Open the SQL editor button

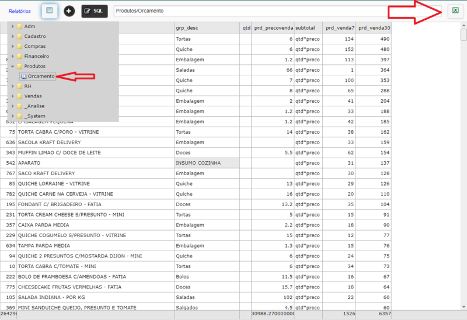95,11
